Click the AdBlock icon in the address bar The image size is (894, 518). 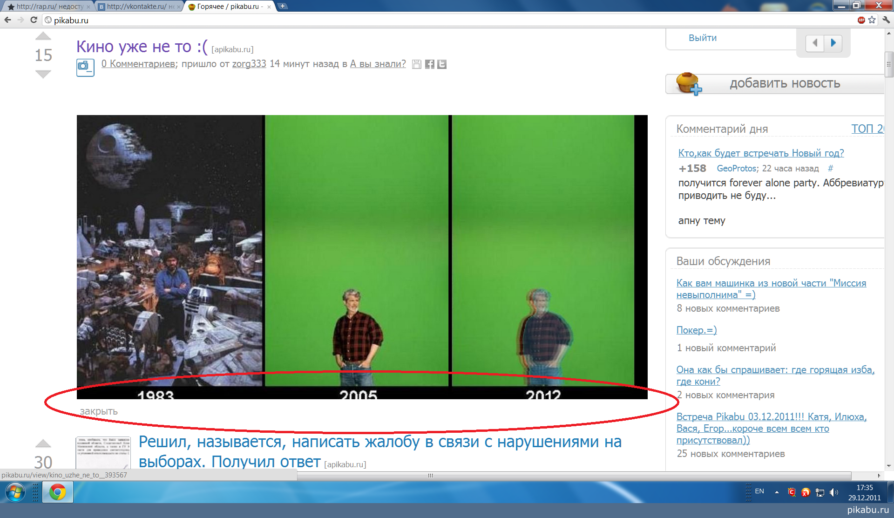[861, 20]
